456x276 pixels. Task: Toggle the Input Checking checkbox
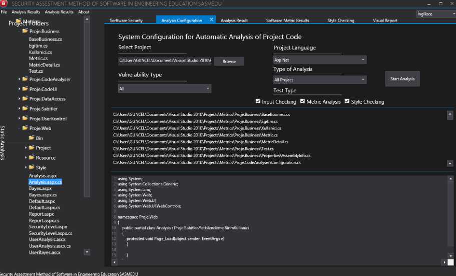click(x=258, y=101)
